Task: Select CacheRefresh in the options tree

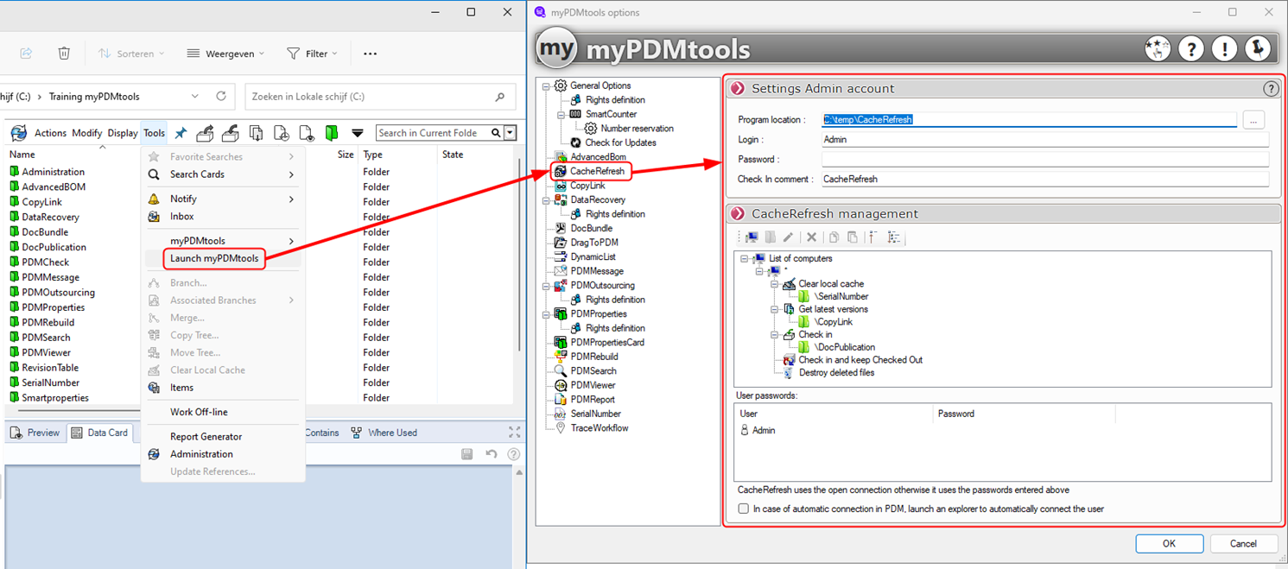Action: click(x=596, y=171)
